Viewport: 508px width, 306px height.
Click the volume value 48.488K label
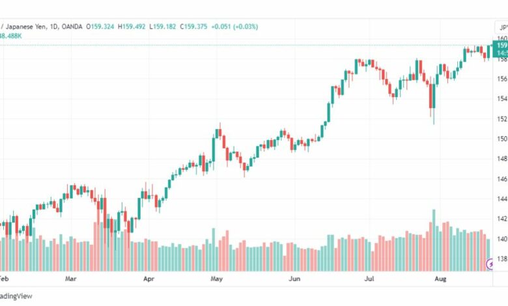pos(10,36)
